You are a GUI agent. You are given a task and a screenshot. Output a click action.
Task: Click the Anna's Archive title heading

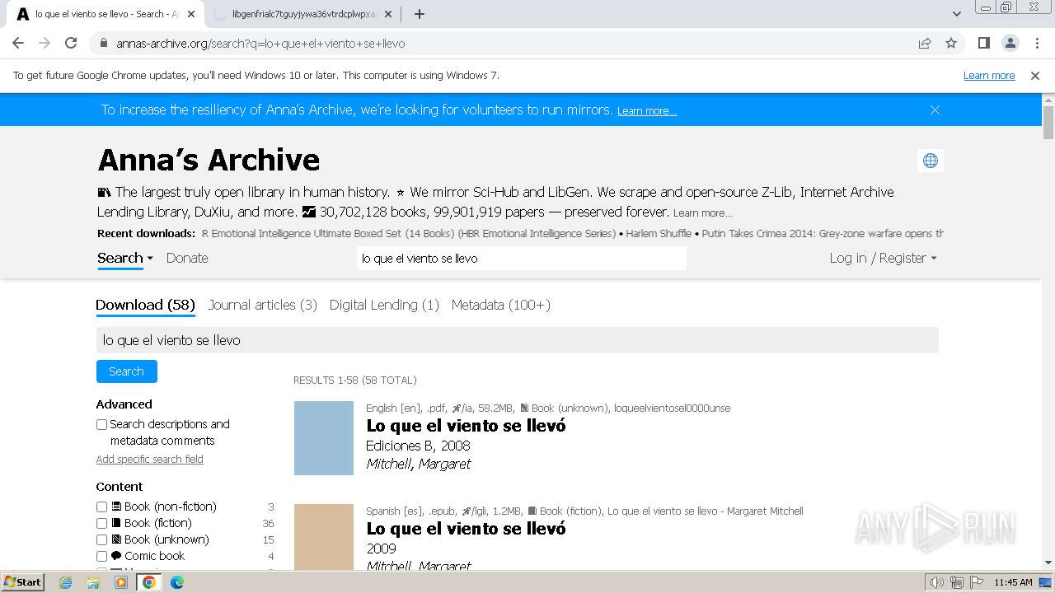209,160
